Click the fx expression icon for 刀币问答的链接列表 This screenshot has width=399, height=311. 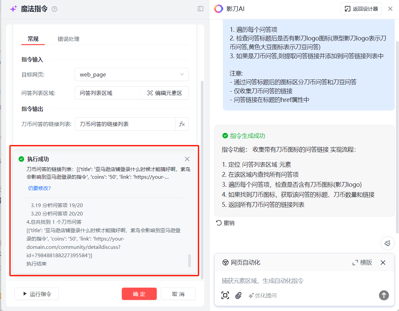(182, 124)
